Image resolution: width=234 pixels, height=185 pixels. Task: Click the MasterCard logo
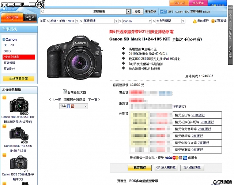click(175, 158)
